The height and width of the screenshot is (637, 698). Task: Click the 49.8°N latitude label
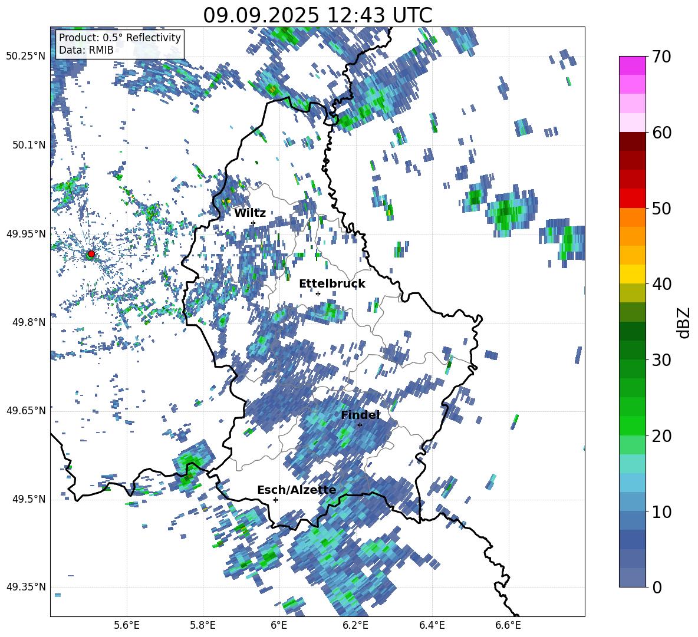point(28,322)
